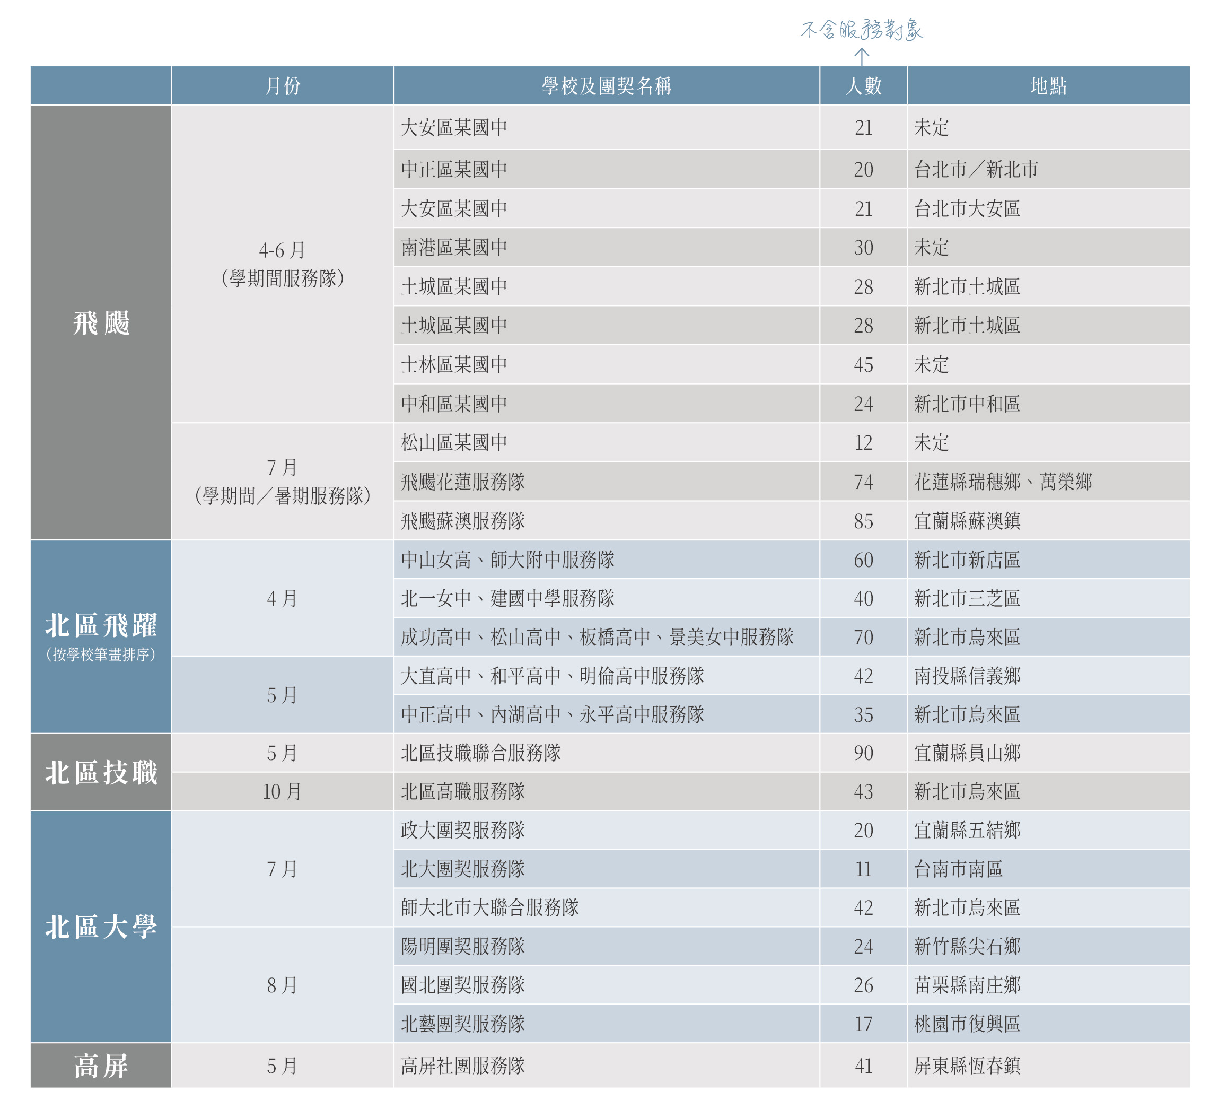Select the 北區大學 category cell
Viewport: 1210px width, 1100px height.
(x=101, y=927)
